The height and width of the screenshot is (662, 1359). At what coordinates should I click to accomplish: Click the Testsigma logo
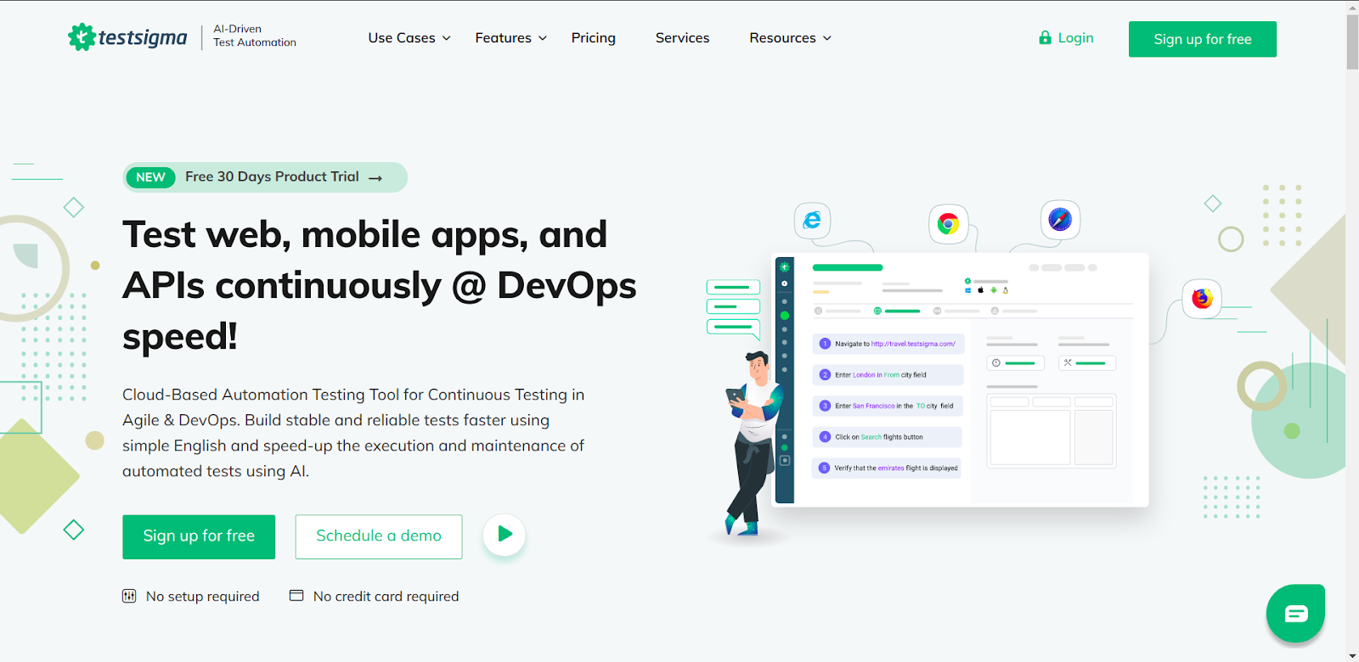[x=127, y=37]
